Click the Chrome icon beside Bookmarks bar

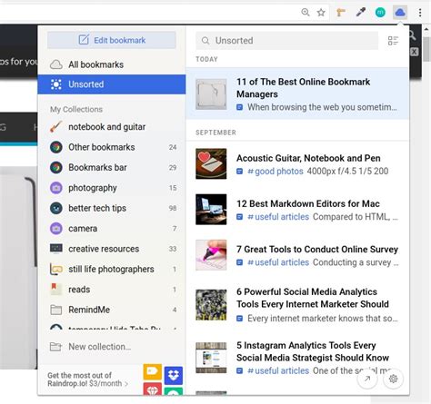point(56,167)
